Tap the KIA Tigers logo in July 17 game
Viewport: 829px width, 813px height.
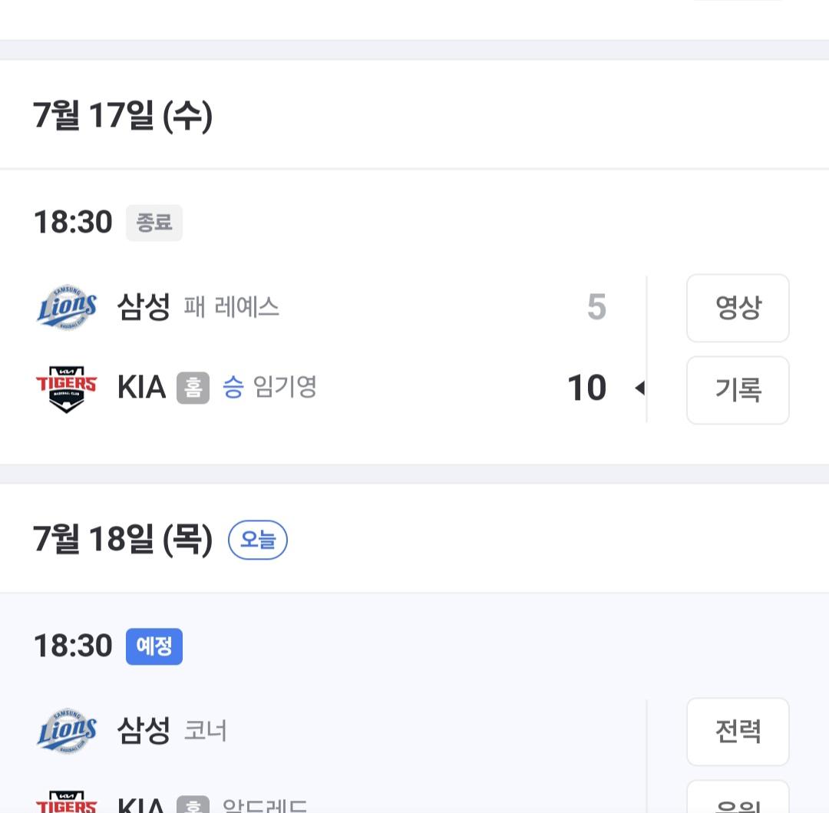(x=67, y=388)
